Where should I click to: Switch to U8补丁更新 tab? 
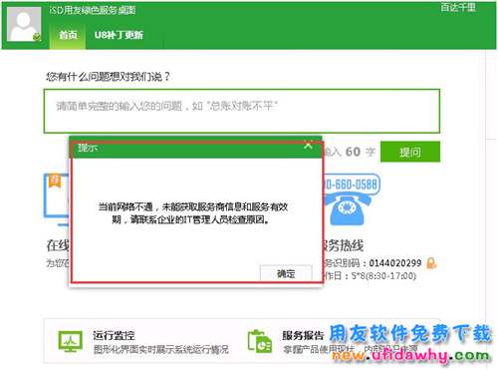(x=119, y=35)
